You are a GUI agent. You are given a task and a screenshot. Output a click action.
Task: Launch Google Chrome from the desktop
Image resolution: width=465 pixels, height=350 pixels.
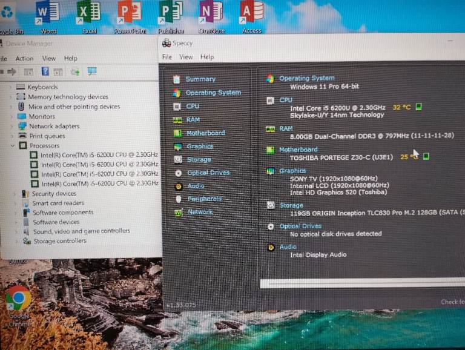pos(19,302)
